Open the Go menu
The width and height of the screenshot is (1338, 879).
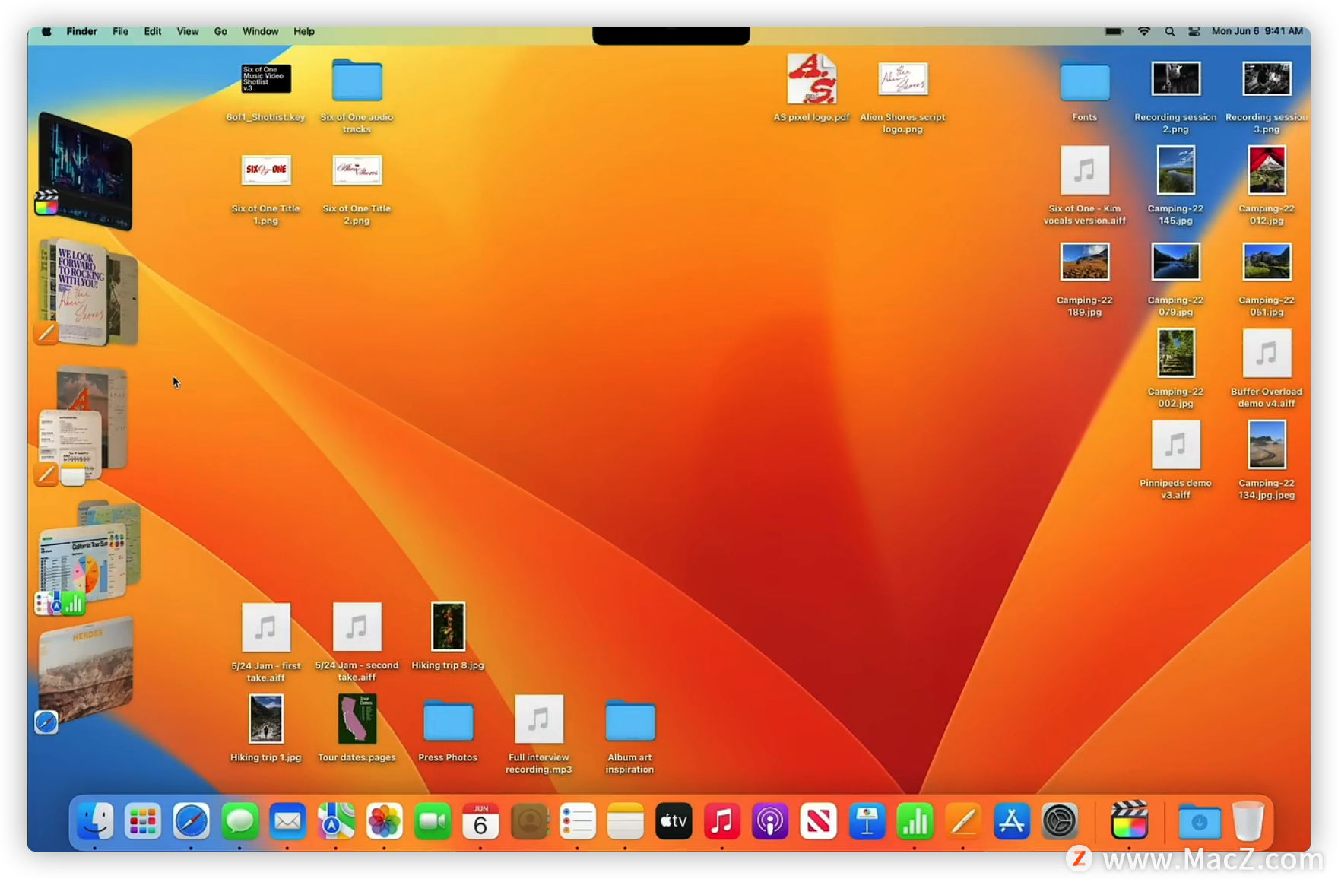[x=220, y=31]
